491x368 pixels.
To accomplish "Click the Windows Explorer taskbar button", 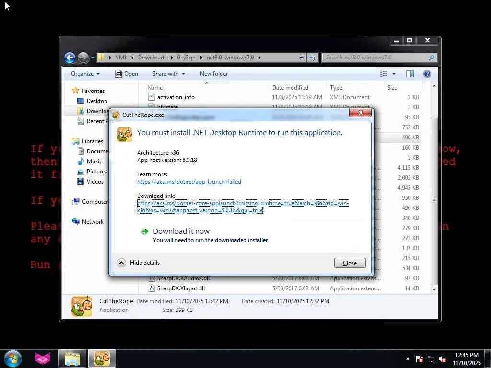I will pos(72,358).
